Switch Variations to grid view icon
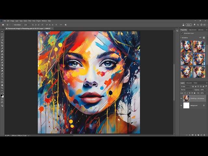Viewport: 208px width, 156px height. pos(204,38)
